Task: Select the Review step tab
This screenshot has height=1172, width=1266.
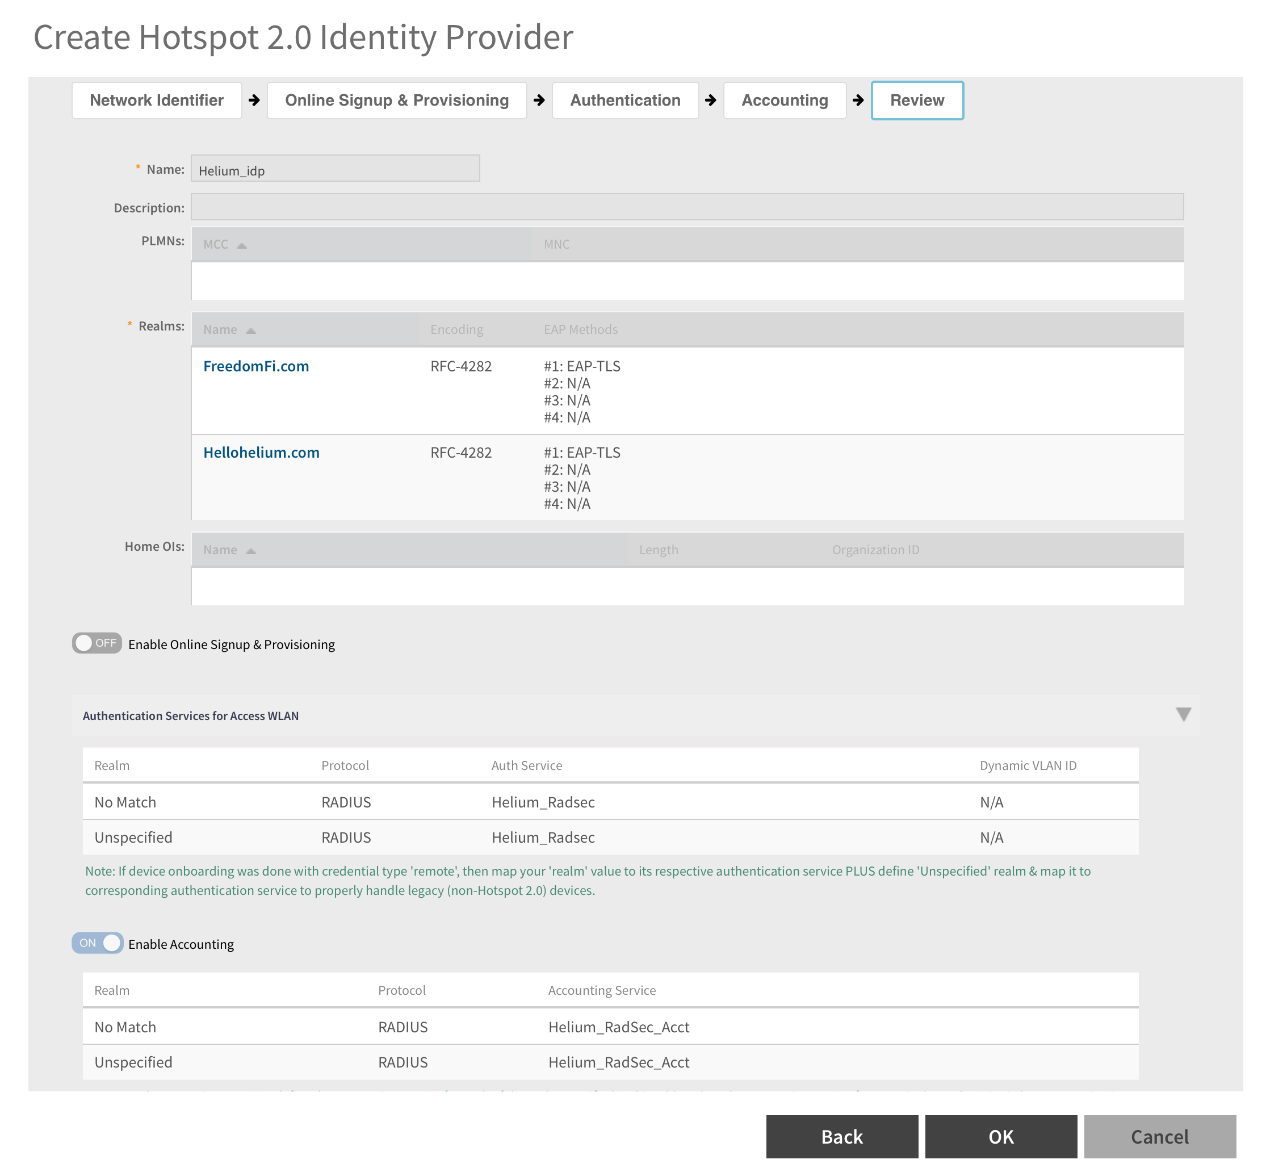Action: (x=917, y=100)
